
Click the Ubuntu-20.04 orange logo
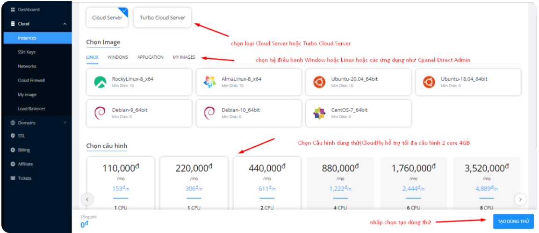click(319, 82)
